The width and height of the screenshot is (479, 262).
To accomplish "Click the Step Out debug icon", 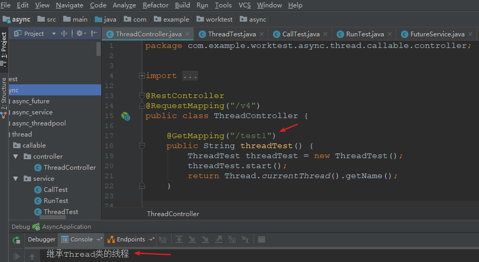I will point(219,239).
